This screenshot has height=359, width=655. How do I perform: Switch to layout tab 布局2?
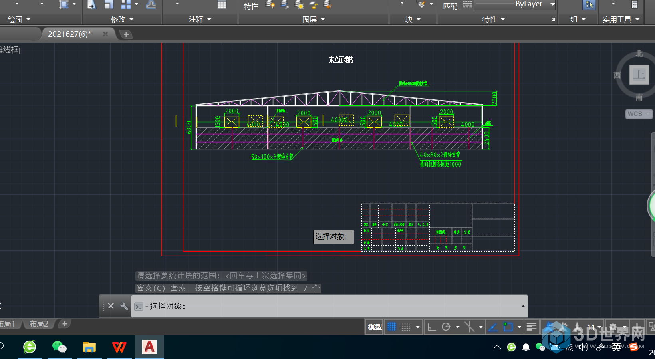[x=39, y=324]
